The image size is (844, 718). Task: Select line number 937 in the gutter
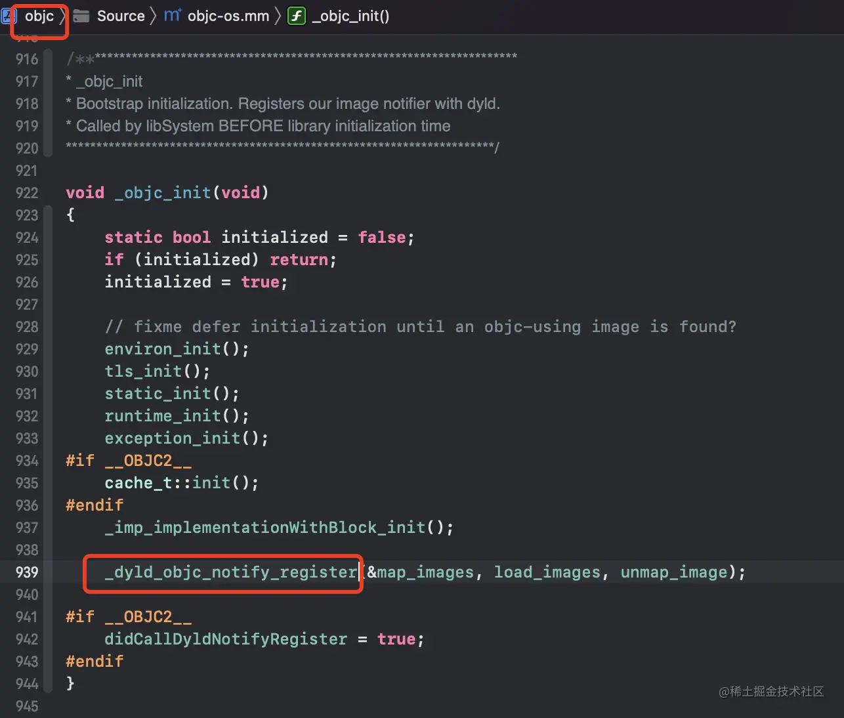pyautogui.click(x=27, y=528)
